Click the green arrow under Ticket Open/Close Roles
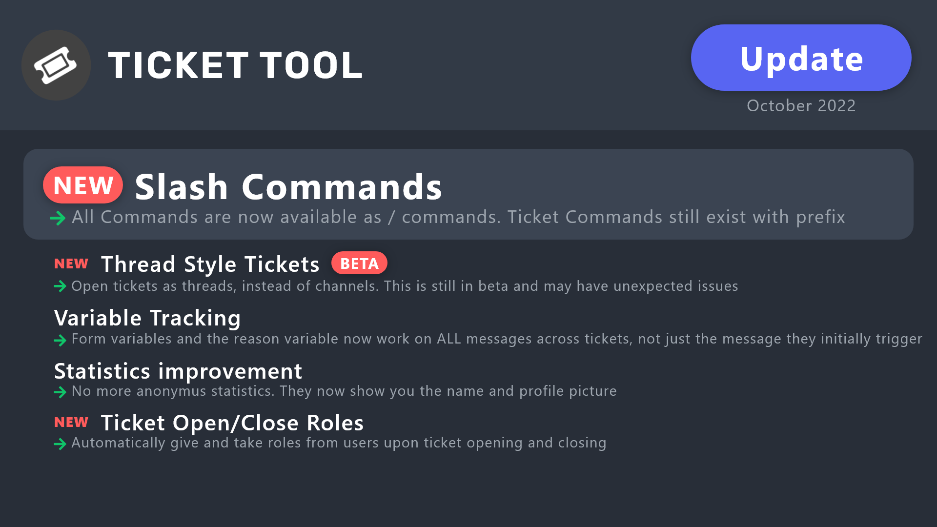 coord(60,444)
